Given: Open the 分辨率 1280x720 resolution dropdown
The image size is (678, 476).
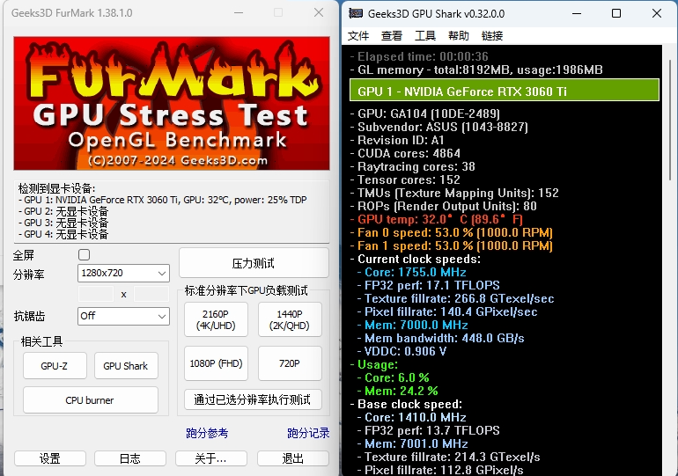Looking at the screenshot, I should (x=123, y=273).
